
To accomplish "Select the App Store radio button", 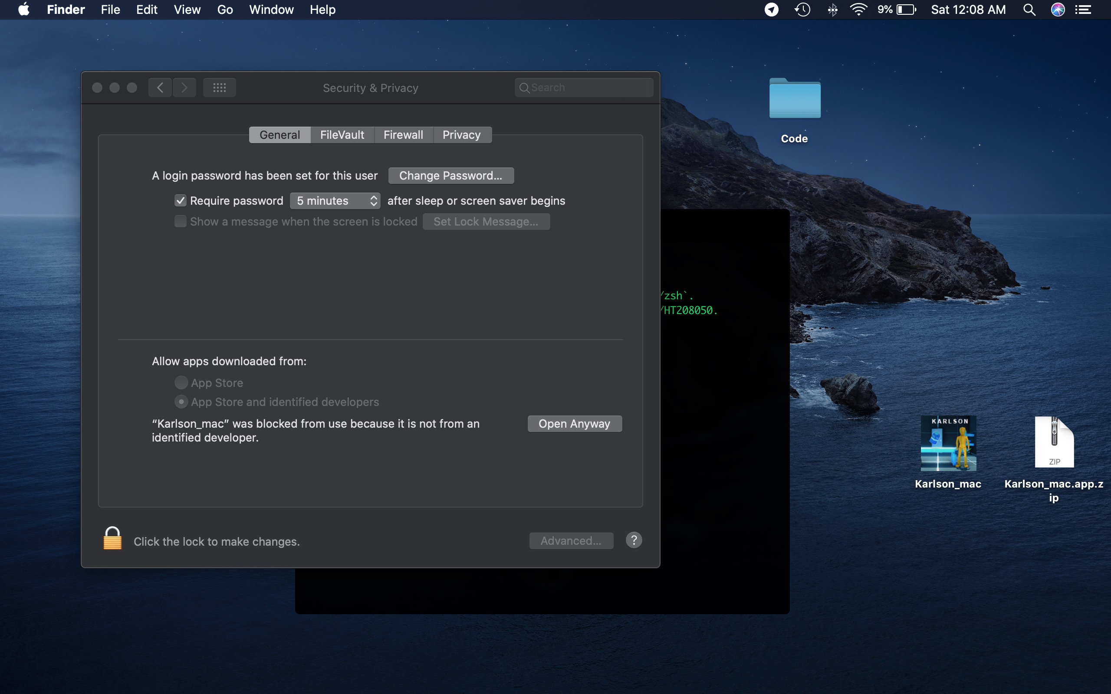I will (181, 382).
